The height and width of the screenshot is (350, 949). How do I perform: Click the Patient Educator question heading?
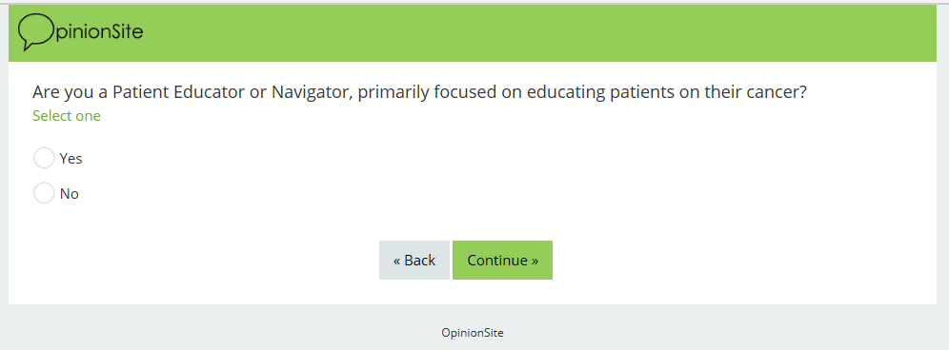tap(419, 92)
